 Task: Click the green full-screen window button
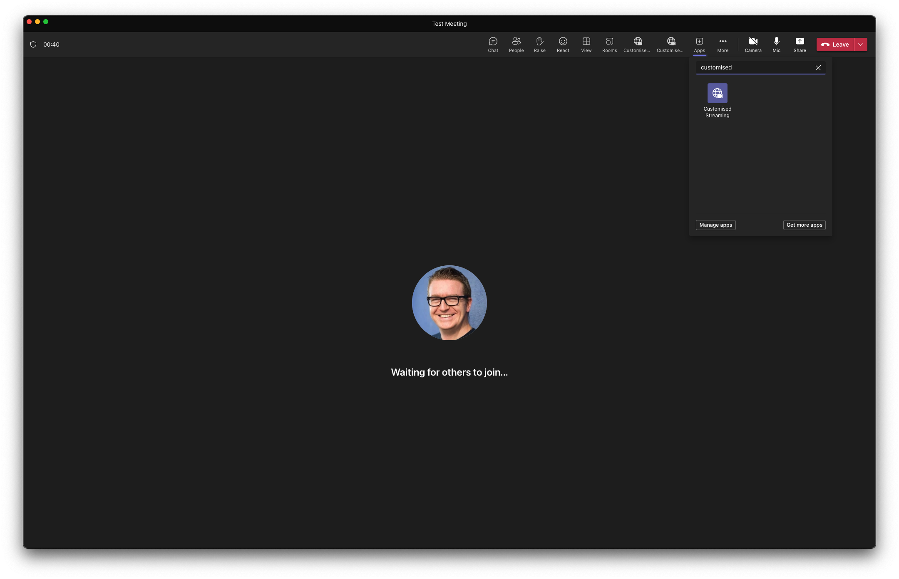pos(46,22)
